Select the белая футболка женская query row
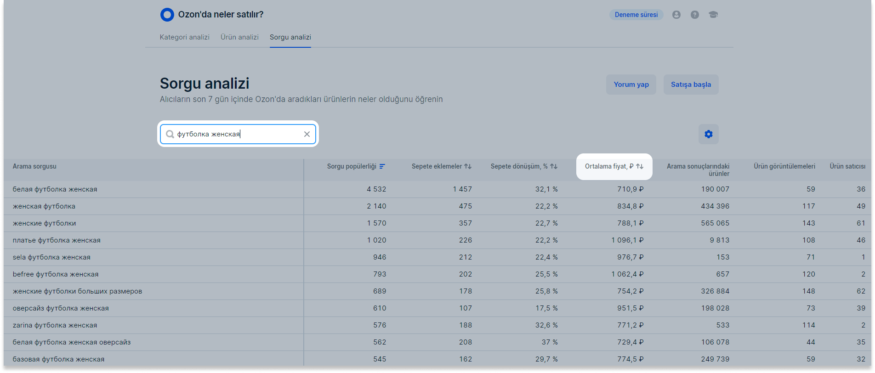This screenshot has width=875, height=373. point(55,189)
